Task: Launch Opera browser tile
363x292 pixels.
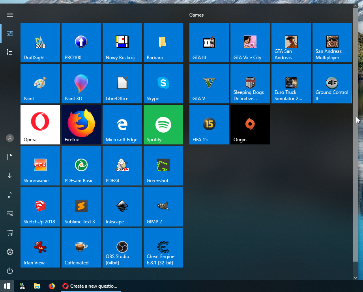Action: 40,125
